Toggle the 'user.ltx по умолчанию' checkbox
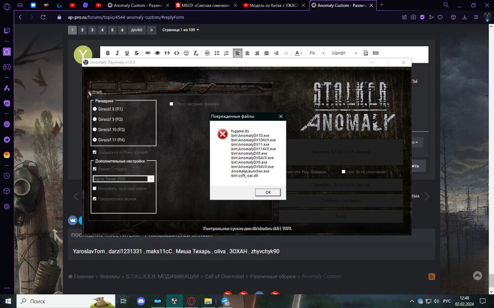 tap(343, 171)
